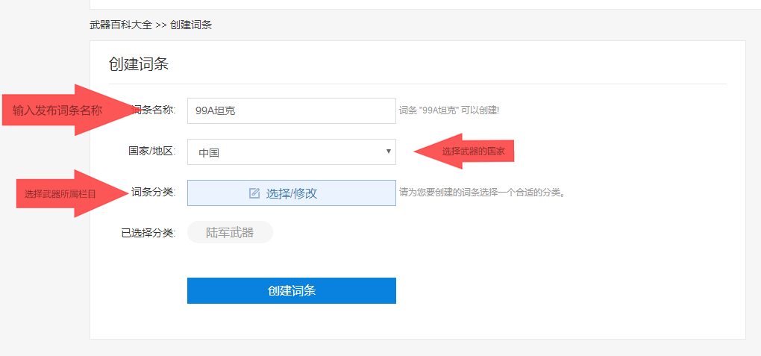Click the 国家/地区 field label

(151, 152)
